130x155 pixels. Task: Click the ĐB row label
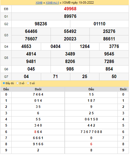tap(6, 9)
